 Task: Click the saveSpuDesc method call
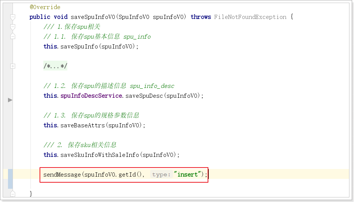[144, 96]
